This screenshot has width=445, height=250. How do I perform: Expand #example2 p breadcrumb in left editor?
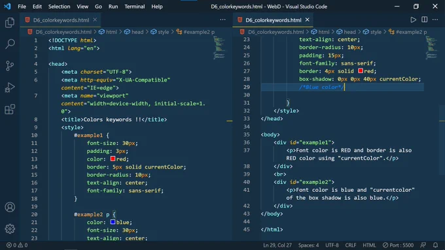(196, 32)
